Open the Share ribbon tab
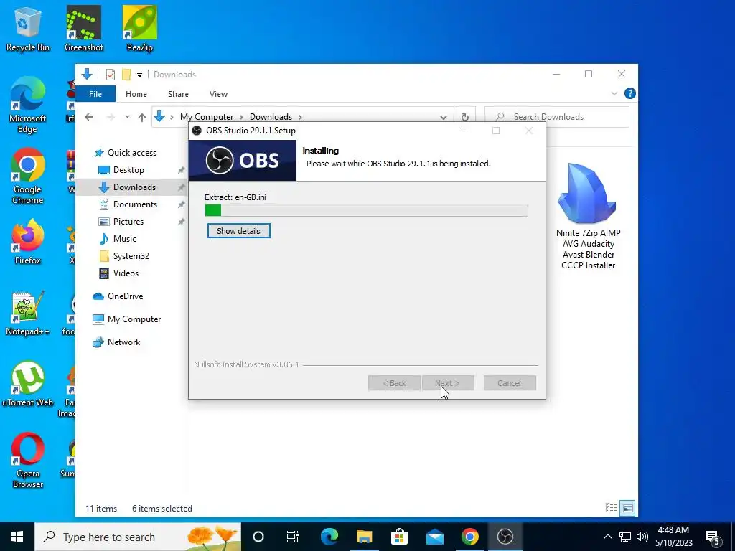 point(178,94)
